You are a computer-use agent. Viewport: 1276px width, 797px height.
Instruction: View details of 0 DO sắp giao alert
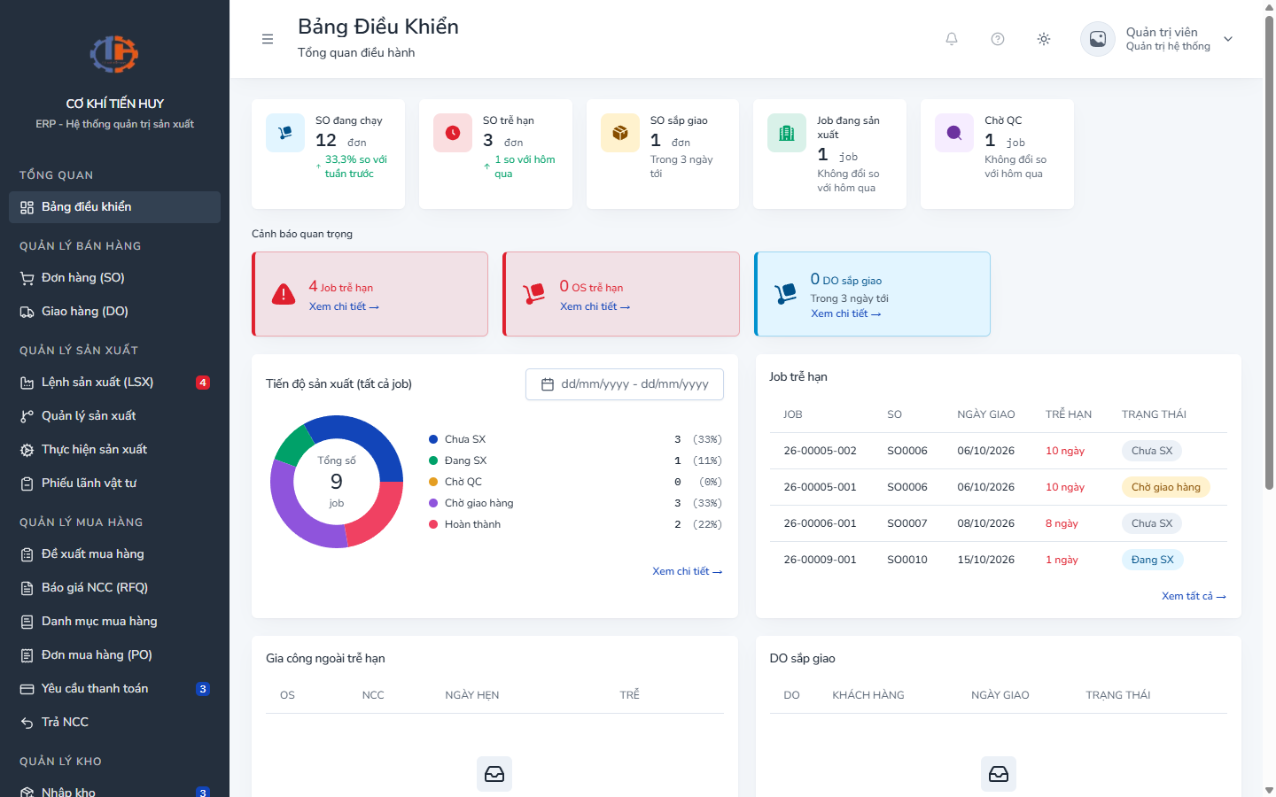[x=846, y=313]
